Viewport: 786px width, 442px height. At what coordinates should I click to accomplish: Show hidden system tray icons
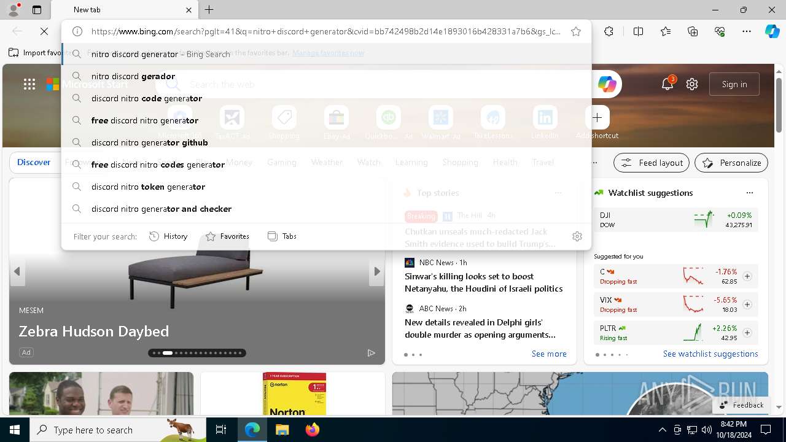pyautogui.click(x=662, y=430)
